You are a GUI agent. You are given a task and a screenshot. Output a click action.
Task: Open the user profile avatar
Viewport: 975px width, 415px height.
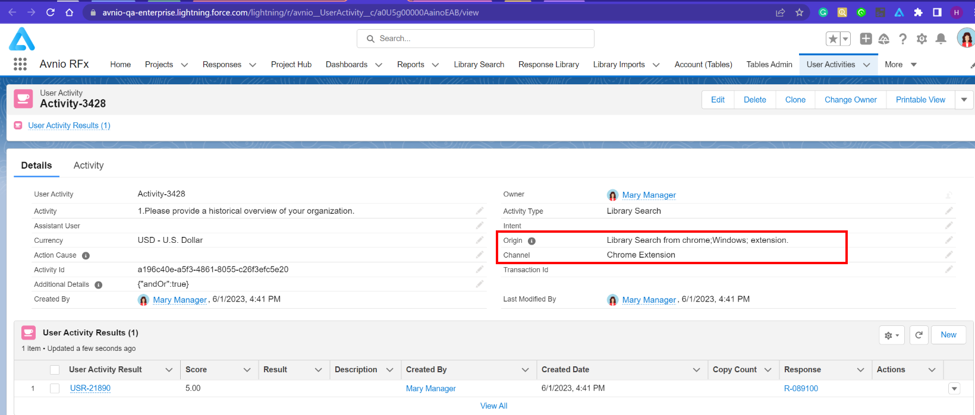(x=966, y=38)
